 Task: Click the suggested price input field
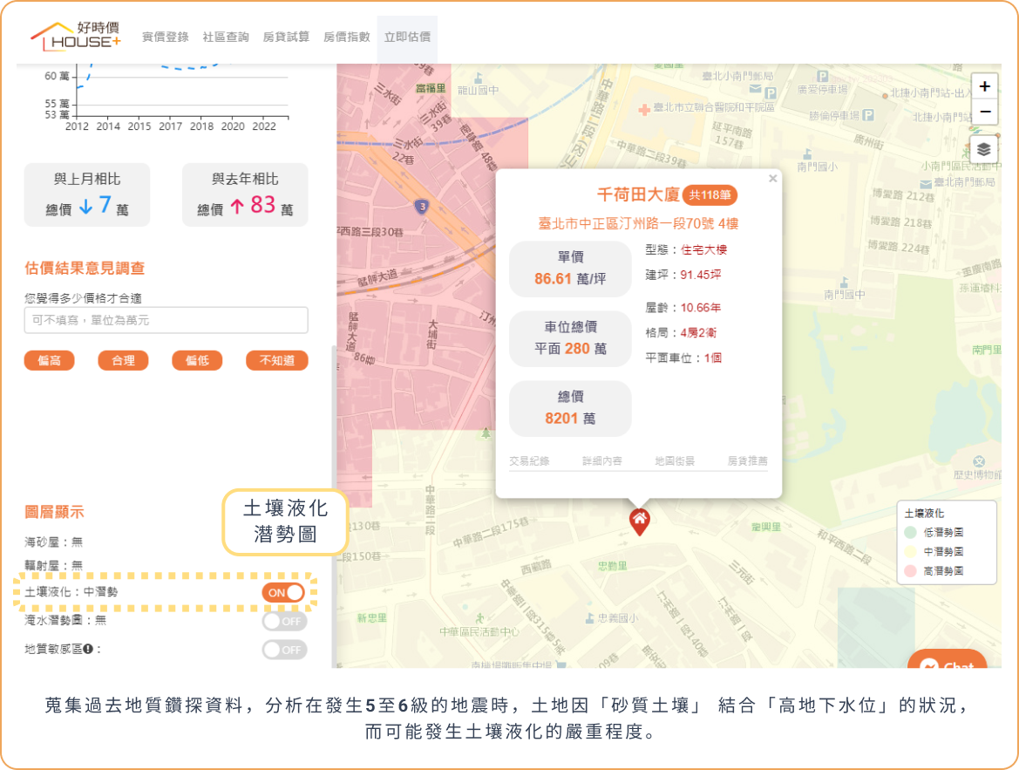point(166,320)
